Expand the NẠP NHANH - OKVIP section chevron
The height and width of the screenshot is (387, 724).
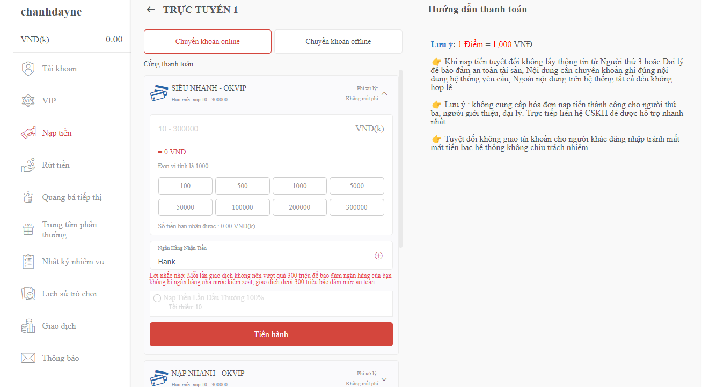point(384,379)
